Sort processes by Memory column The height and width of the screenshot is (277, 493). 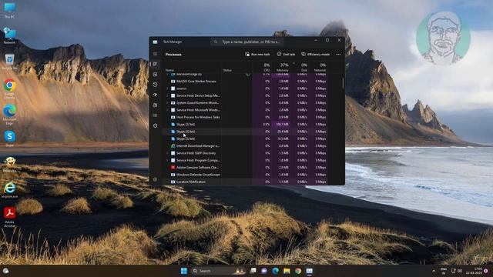(283, 68)
